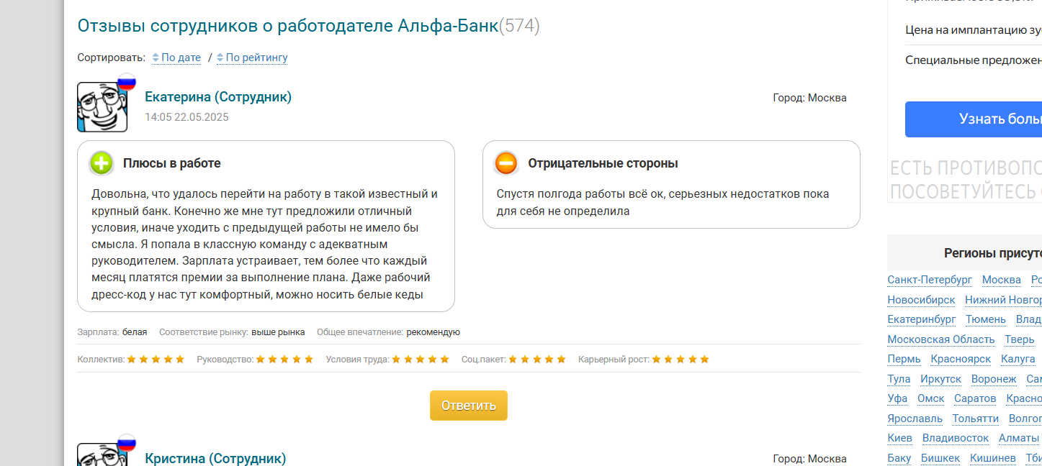
Task: Click the Ответить button
Action: (x=469, y=406)
